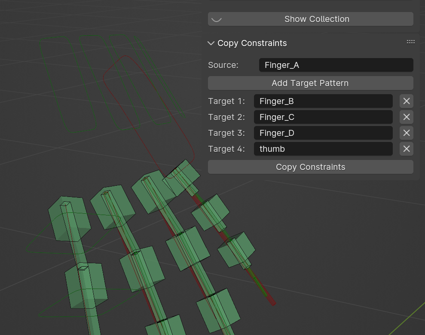
Task: Click Add Target Pattern button
Action: click(x=311, y=83)
